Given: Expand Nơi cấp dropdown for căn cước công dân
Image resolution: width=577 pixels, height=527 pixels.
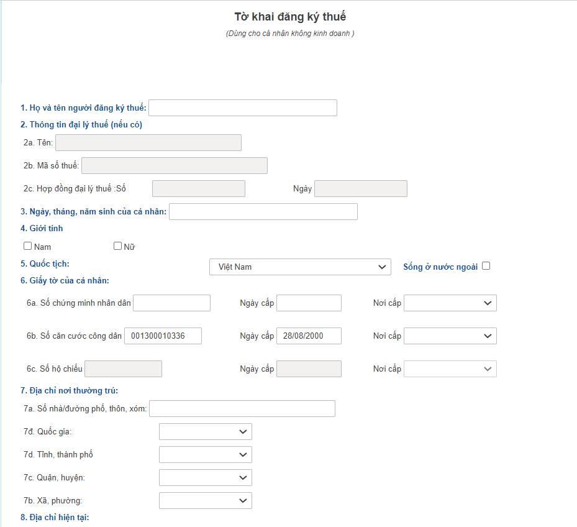Looking at the screenshot, I should 450,336.
